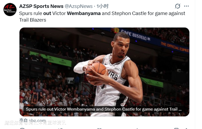Open the AZSP Sports News display name
The image size is (202, 129).
(41, 6)
